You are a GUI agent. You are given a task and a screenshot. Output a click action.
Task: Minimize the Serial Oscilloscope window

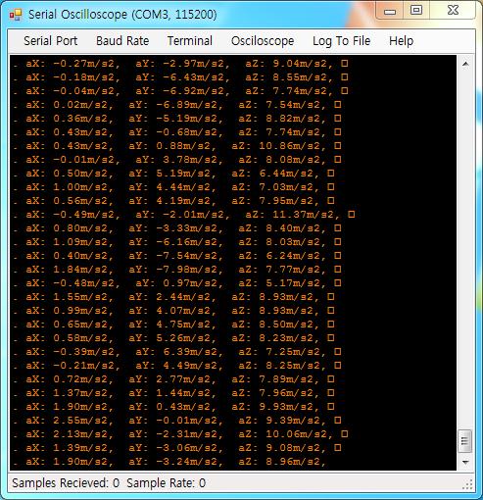pos(390,11)
